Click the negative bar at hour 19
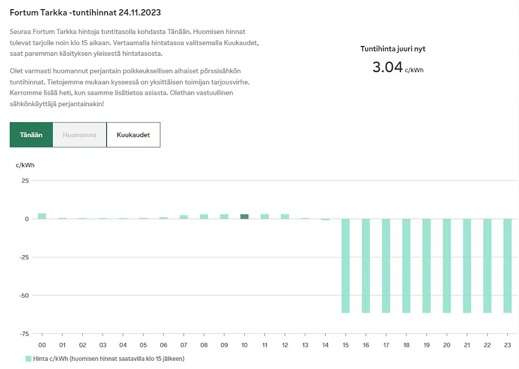Image resolution: width=519 pixels, height=369 pixels. point(427,266)
